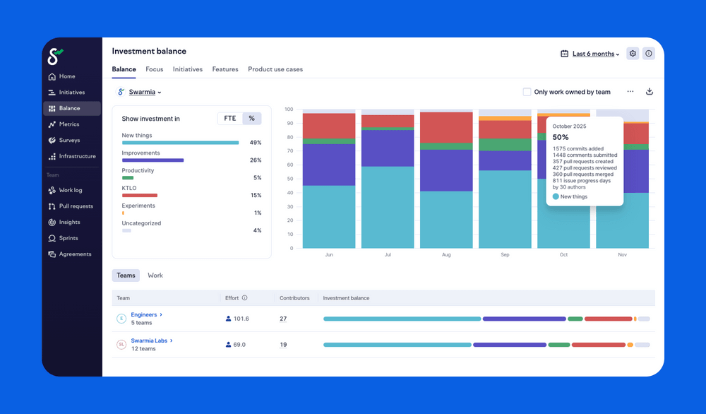This screenshot has width=706, height=414.
Task: Open the Engineers team details
Action: pyautogui.click(x=145, y=314)
